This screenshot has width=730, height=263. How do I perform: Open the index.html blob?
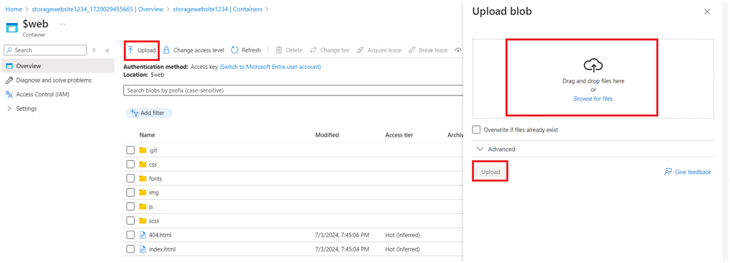click(x=162, y=249)
